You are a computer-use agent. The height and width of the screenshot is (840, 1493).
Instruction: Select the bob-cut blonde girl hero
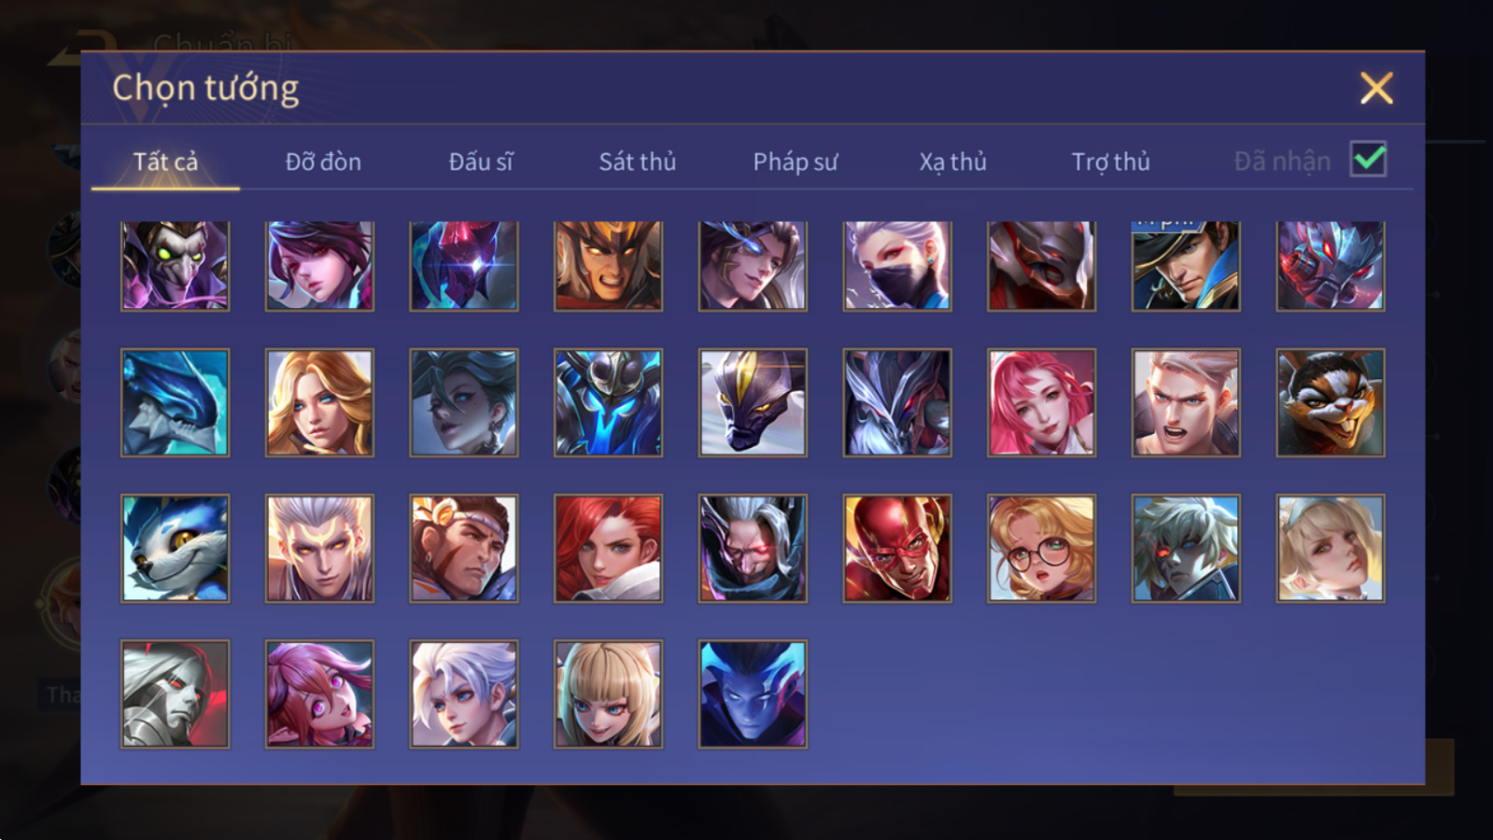tap(608, 693)
